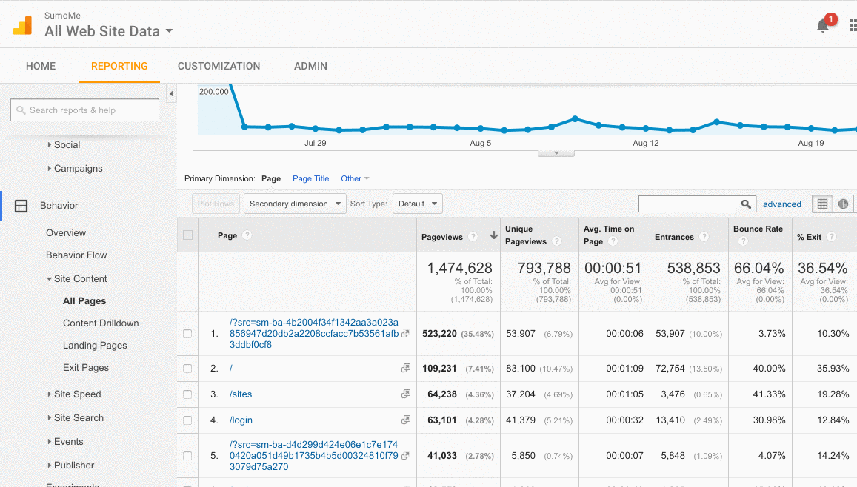Screen dimensions: 857x487
Task: Click the help icon next to Pageviews header
Action: [473, 236]
